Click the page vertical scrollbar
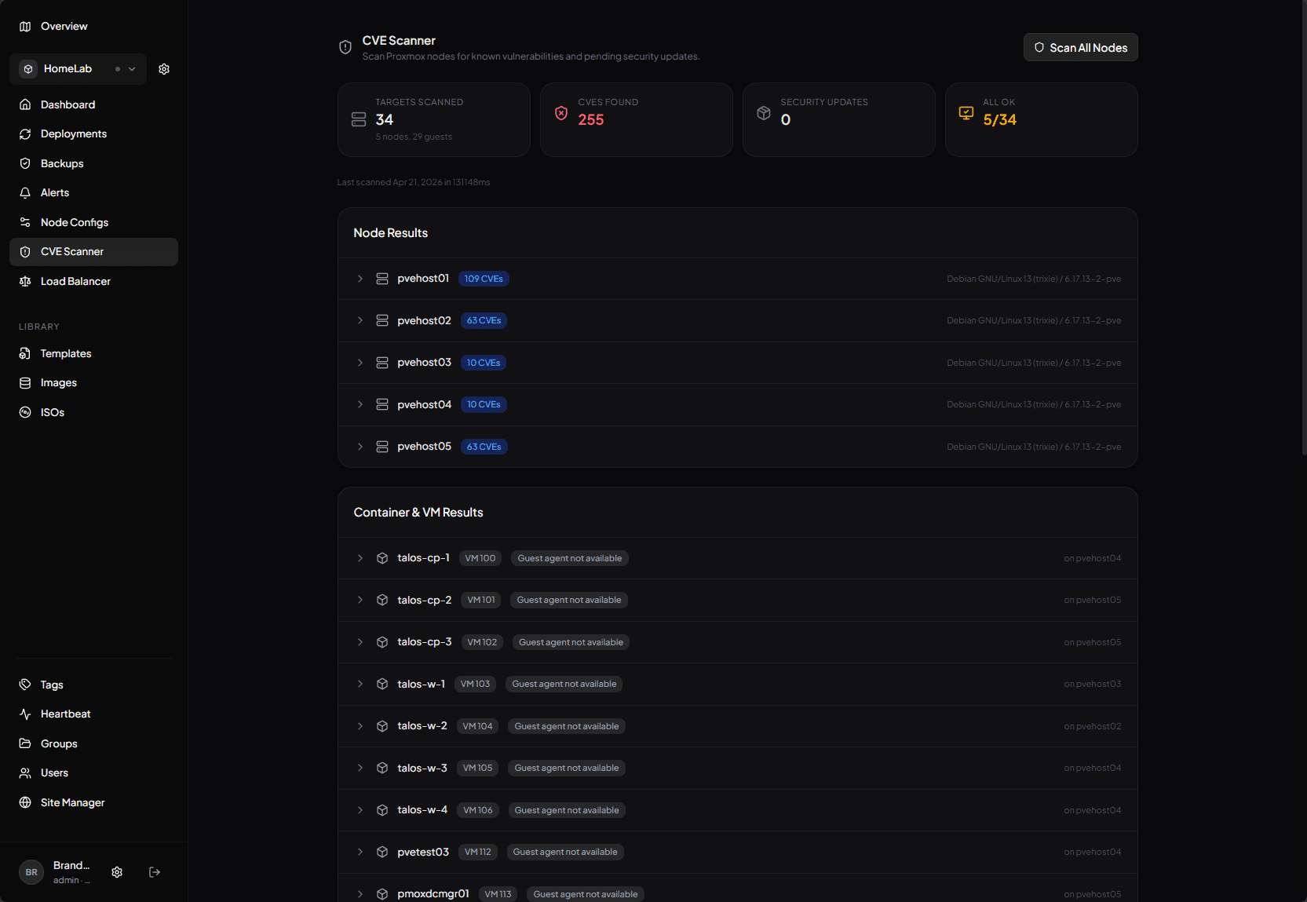This screenshot has height=902, width=1307. coord(1303,228)
